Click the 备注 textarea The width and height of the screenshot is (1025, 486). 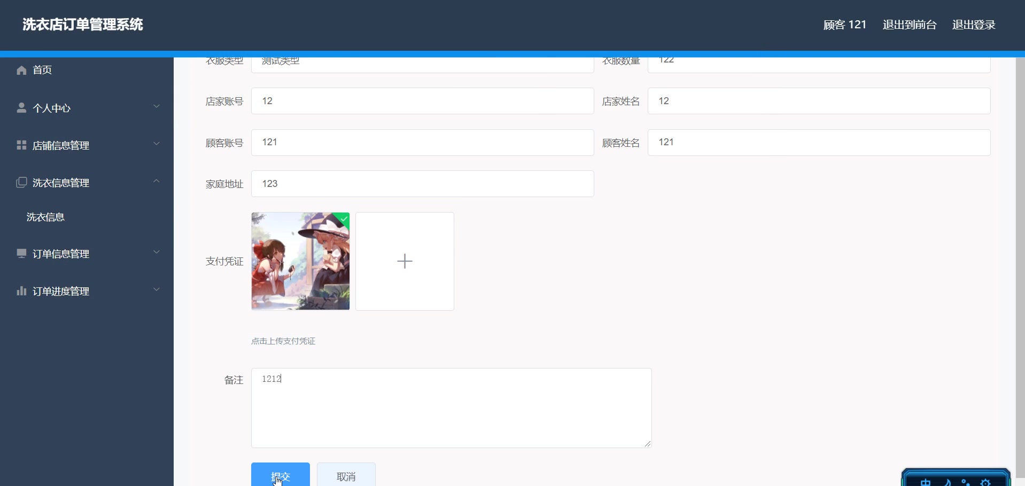tap(452, 408)
